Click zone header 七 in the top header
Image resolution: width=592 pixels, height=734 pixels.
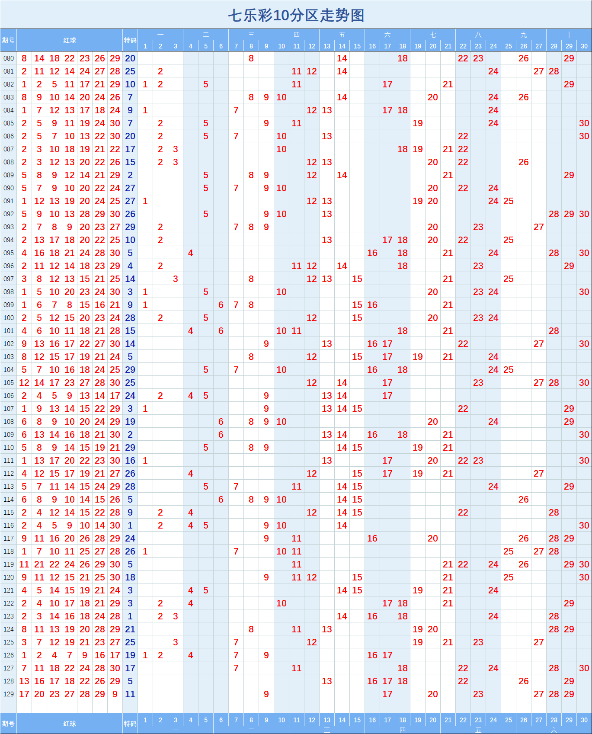(x=433, y=35)
